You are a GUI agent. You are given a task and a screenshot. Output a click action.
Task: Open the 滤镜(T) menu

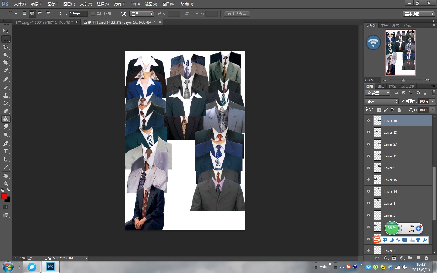pyautogui.click(x=120, y=4)
